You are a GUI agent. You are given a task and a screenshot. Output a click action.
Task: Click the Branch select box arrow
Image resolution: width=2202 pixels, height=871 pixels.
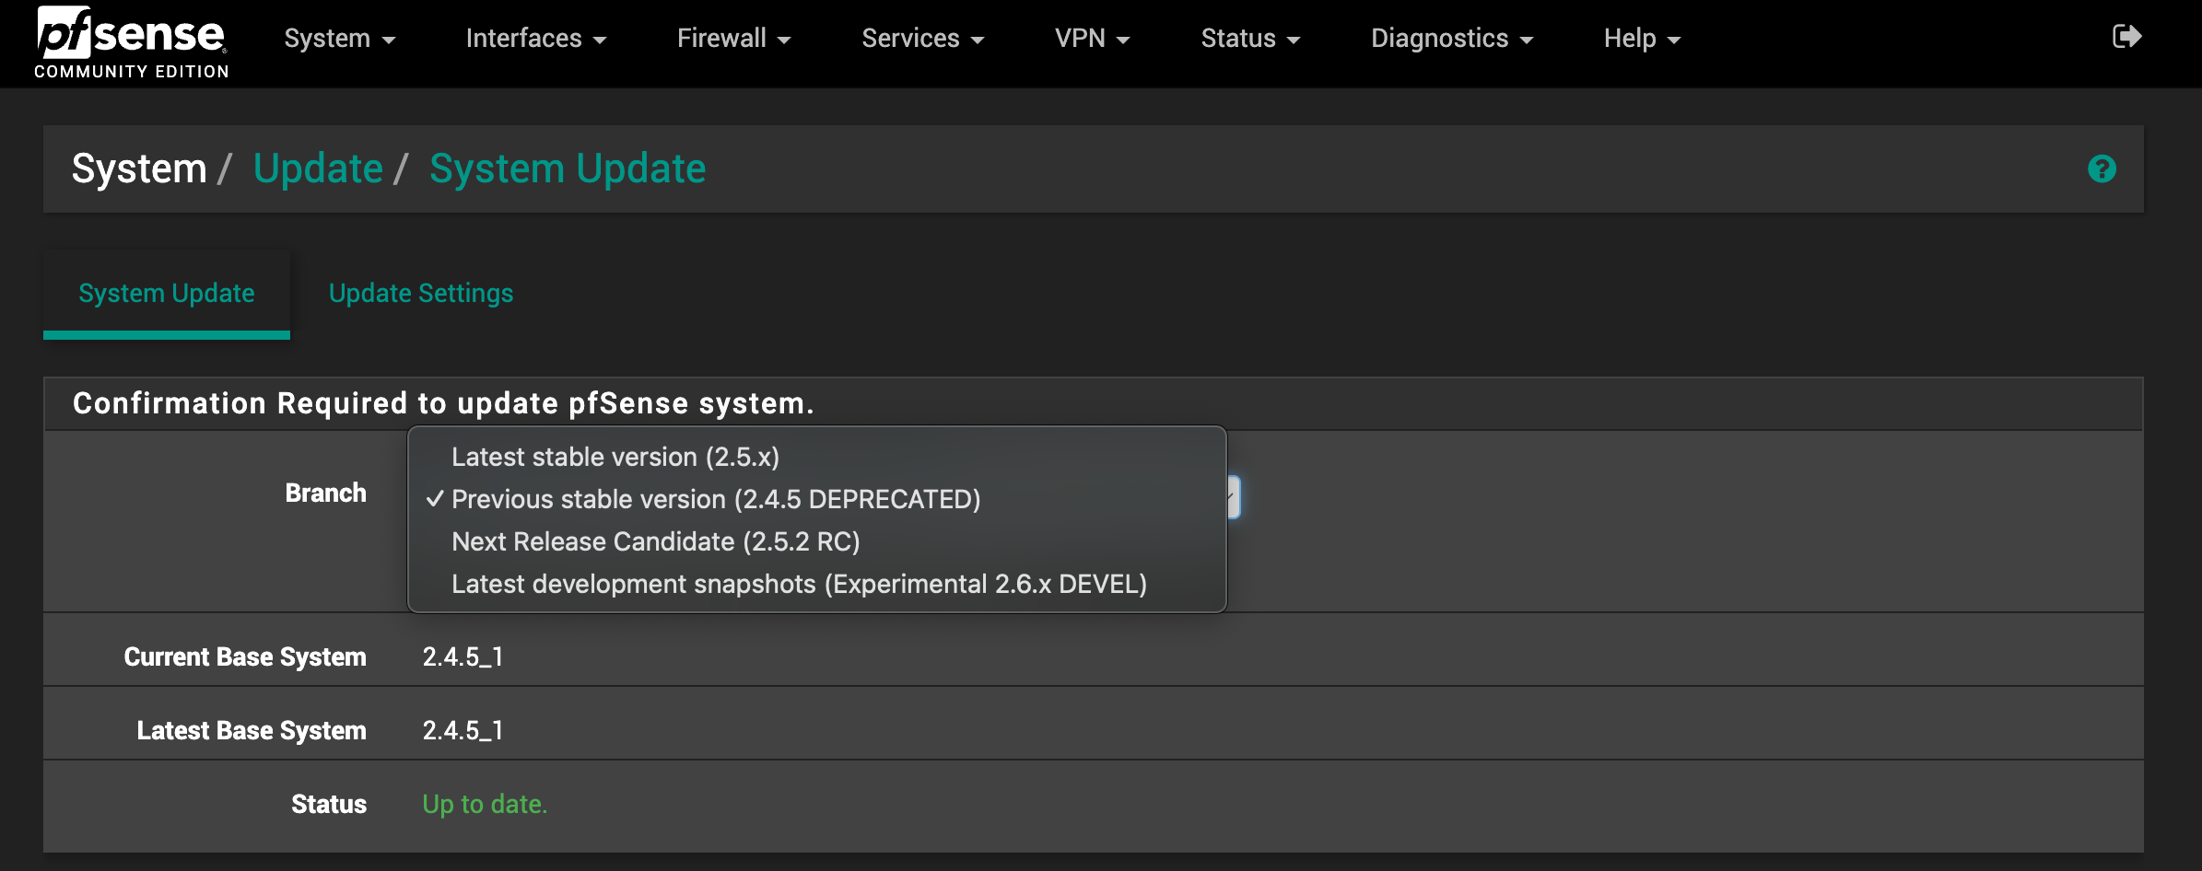pos(1233,497)
